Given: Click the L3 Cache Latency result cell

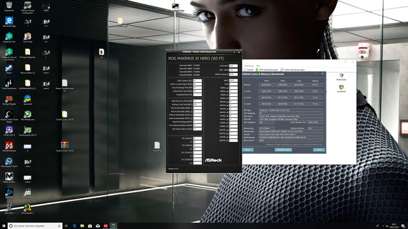Looking at the screenshot, I should click(315, 104).
